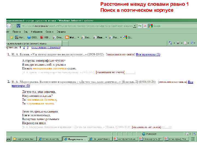Switch to the fourth Internet Explorer taskbar window
This screenshot has width=197, height=148.
click(100, 139)
